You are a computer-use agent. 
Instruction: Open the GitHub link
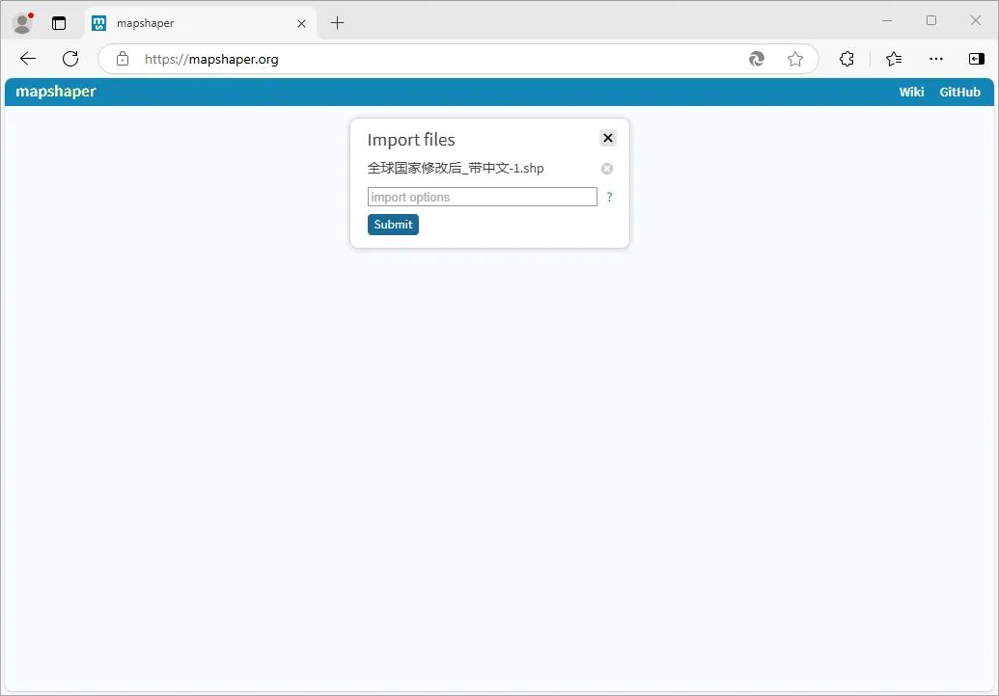[959, 93]
